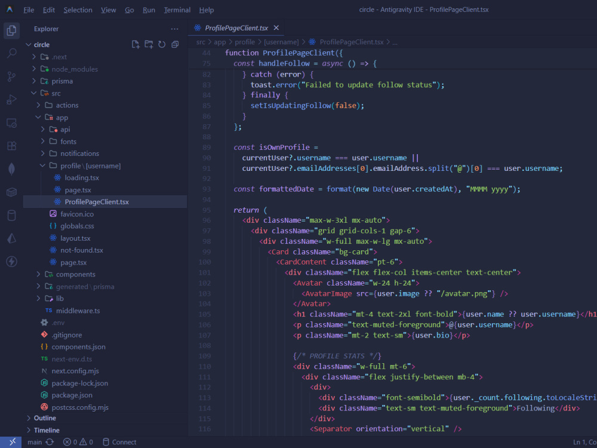The height and width of the screenshot is (448, 597).
Task: Open the Remote Explorer view icon
Action: click(x=11, y=123)
